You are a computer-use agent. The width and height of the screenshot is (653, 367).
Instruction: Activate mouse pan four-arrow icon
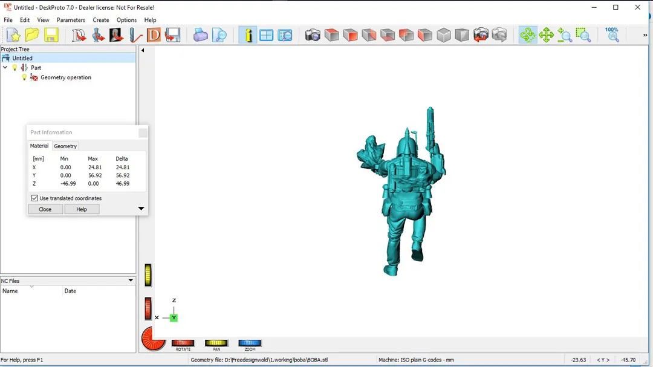(546, 36)
